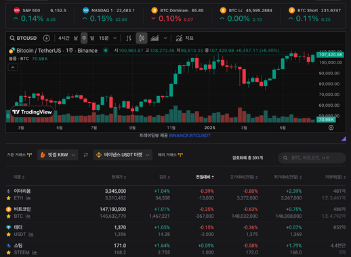
Task: Toggle favorite star for 스팀 STEEM
Action: (9, 252)
